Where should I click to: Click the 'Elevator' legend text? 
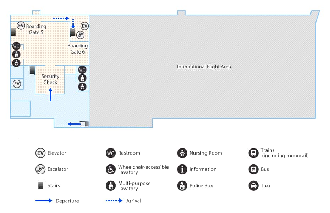tap(57, 153)
